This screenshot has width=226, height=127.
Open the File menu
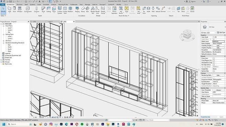(3, 5)
